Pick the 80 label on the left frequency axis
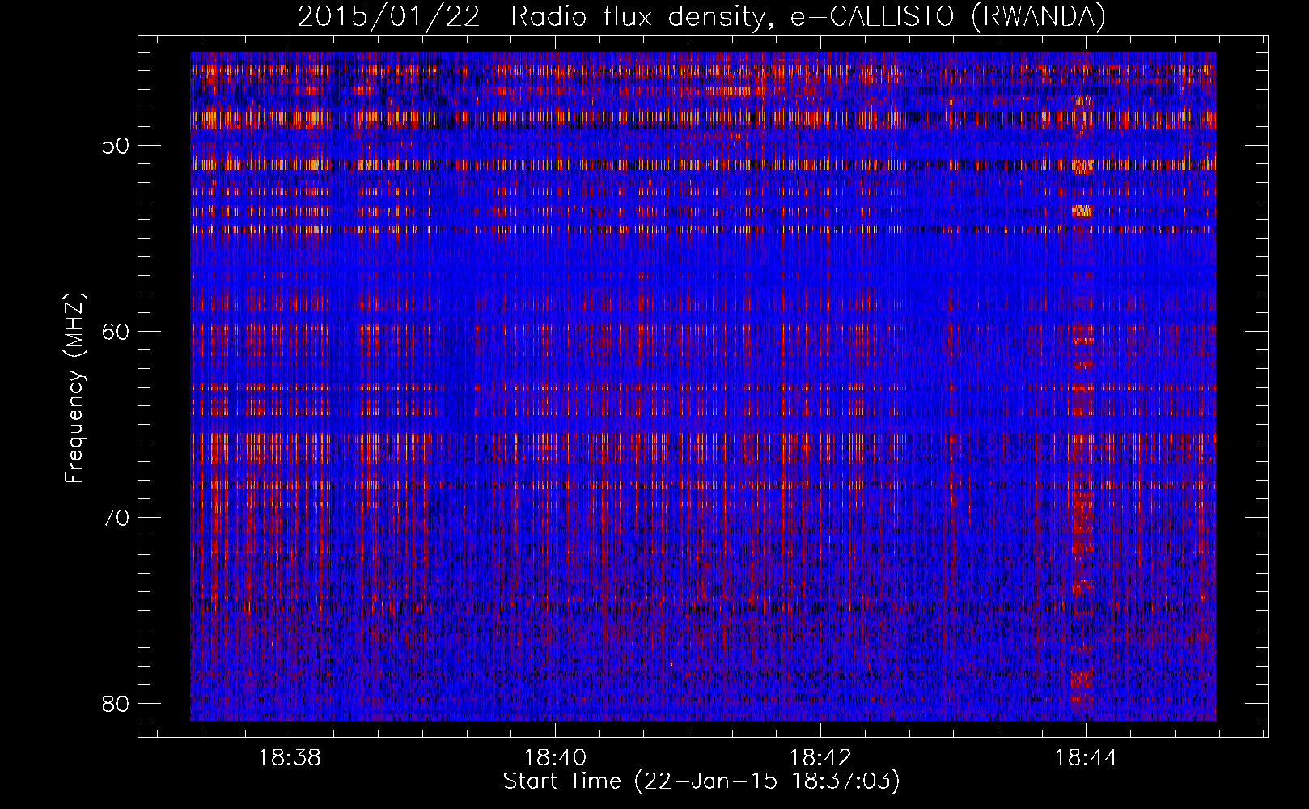Viewport: 1309px width, 809px height. [116, 704]
